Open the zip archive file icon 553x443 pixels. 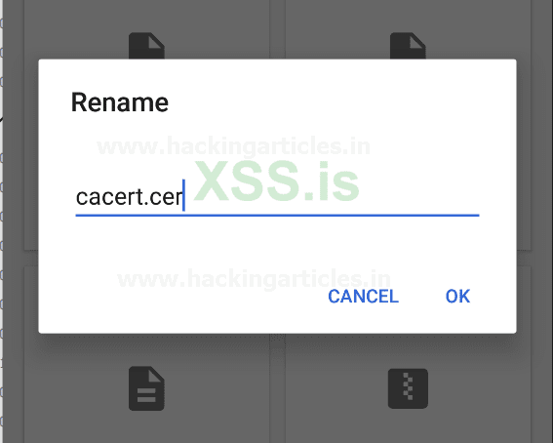coord(408,388)
